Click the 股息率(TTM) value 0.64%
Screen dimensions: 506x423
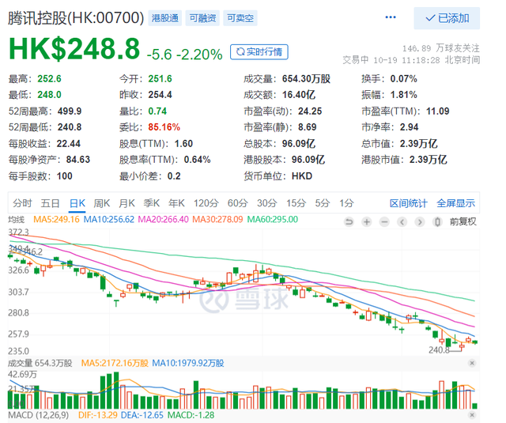click(197, 160)
